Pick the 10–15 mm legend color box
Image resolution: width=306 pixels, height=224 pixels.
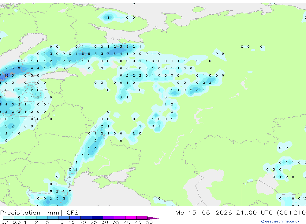64,218
